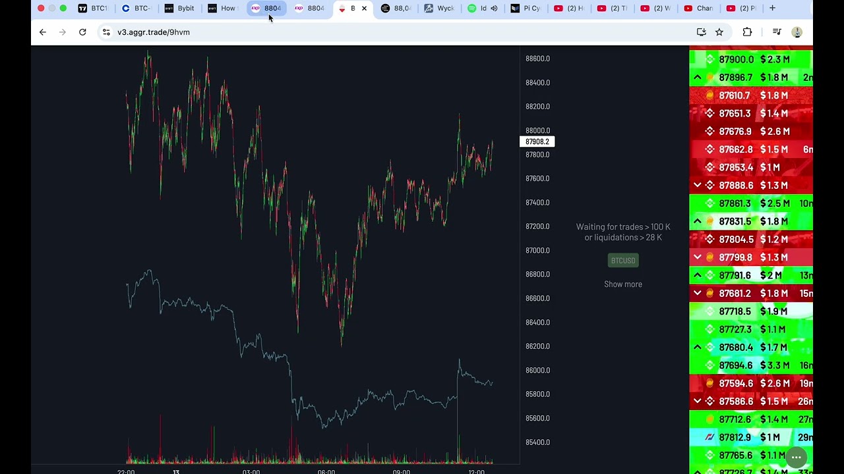Click the 88000.0 price axis label
This screenshot has width=844, height=474.
(537, 130)
